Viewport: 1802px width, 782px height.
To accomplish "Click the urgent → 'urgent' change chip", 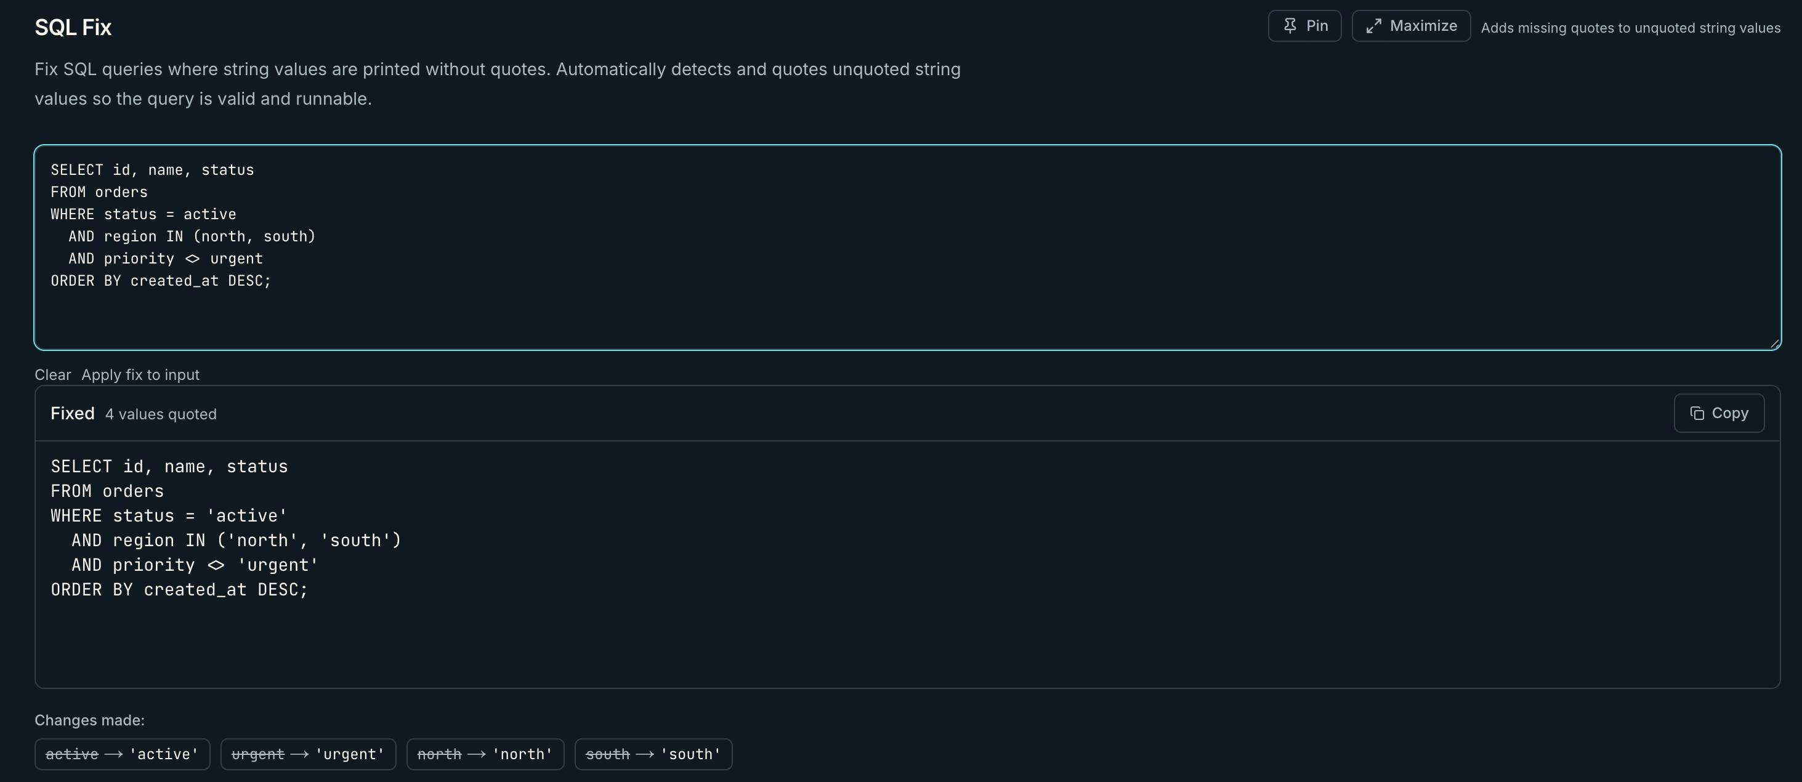I will [x=308, y=754].
